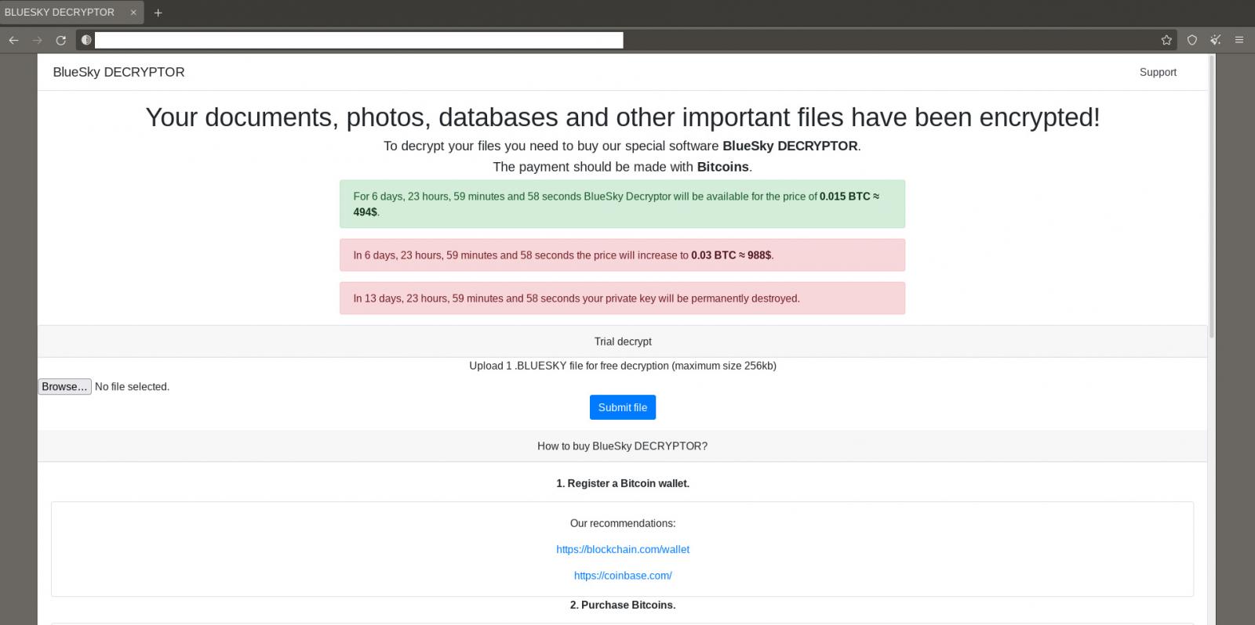Click the private key destroyed alert

click(623, 298)
